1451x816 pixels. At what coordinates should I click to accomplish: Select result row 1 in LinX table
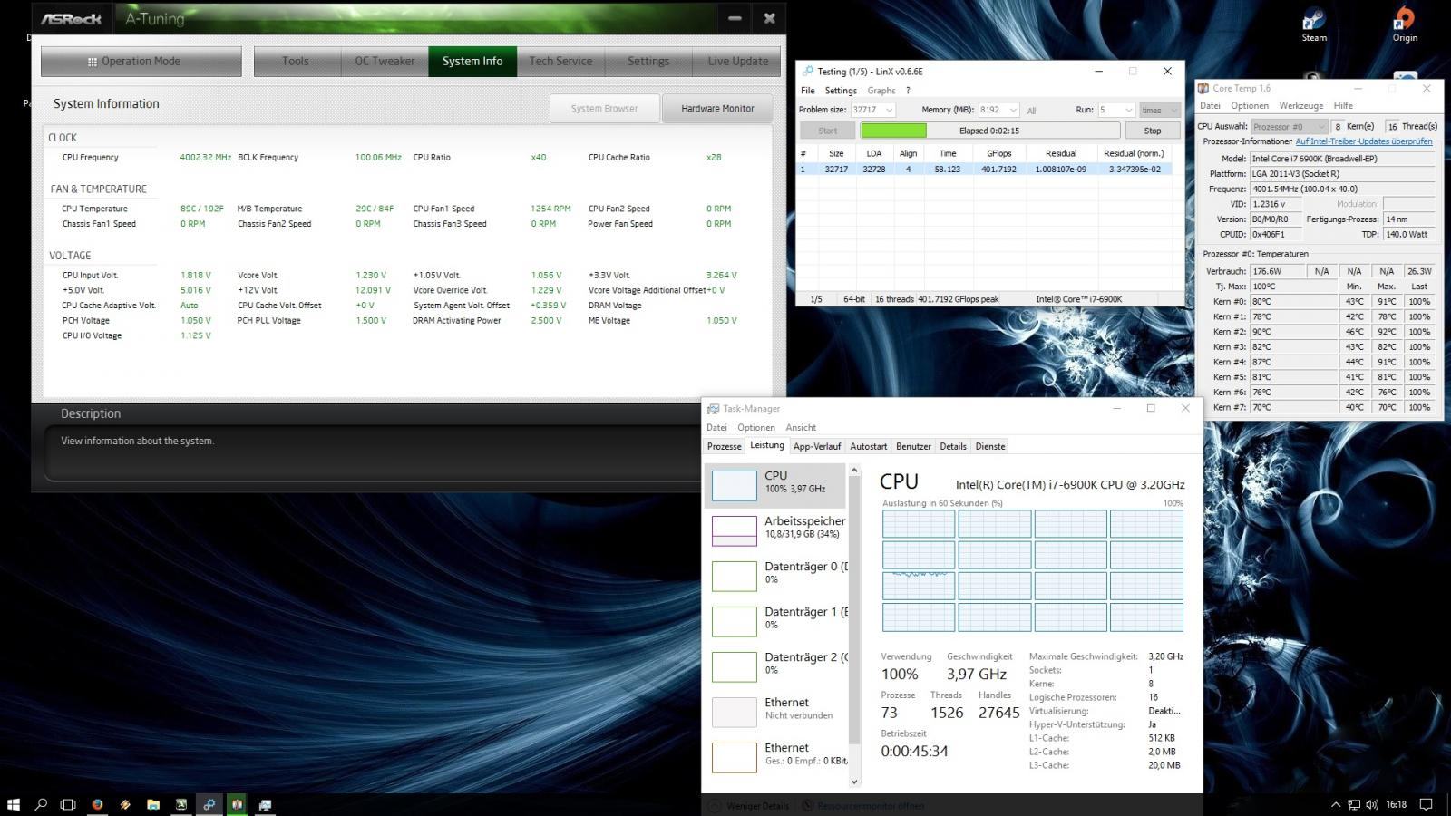(984, 169)
